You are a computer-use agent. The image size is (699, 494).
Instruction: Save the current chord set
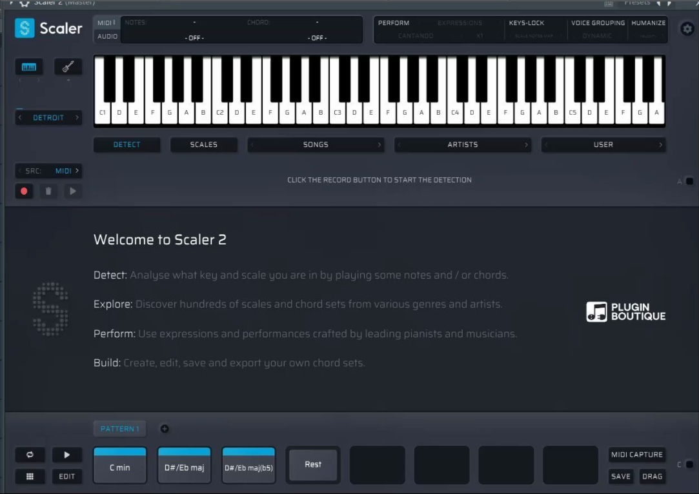pos(621,476)
